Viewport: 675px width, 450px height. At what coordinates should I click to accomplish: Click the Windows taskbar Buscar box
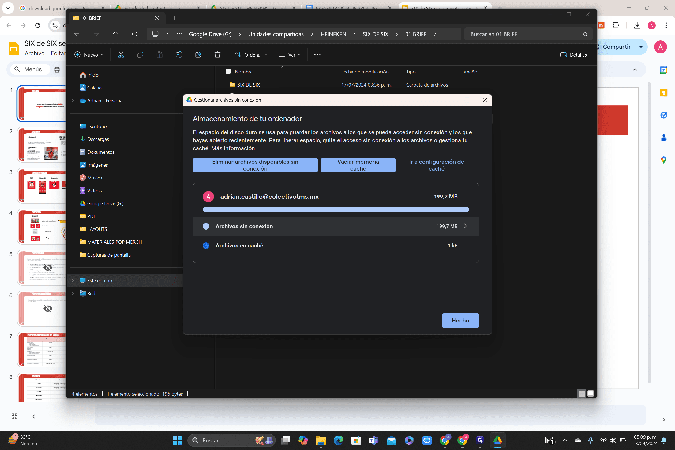(x=231, y=440)
